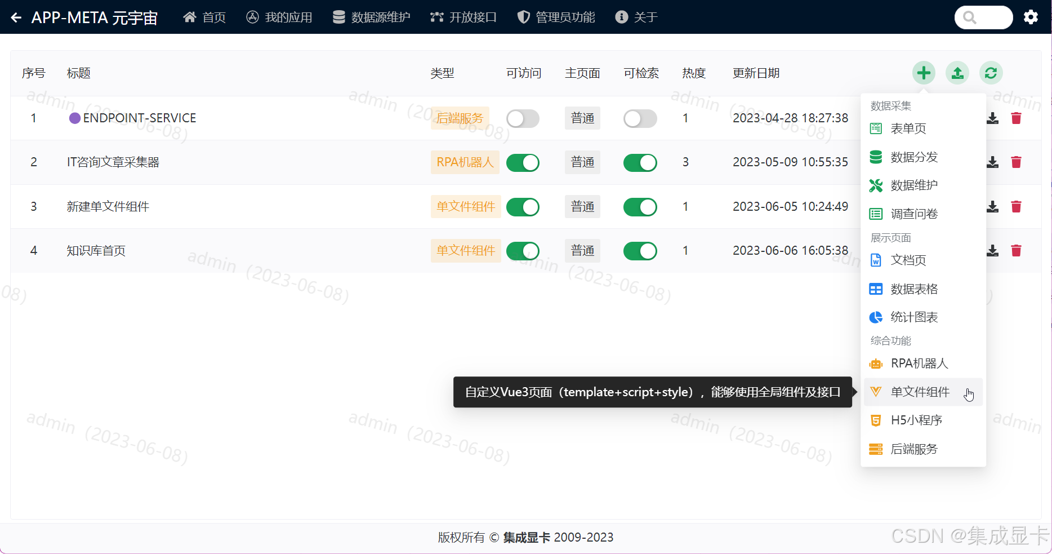Download the 知识库首页 row
The width and height of the screenshot is (1052, 554).
tap(993, 251)
